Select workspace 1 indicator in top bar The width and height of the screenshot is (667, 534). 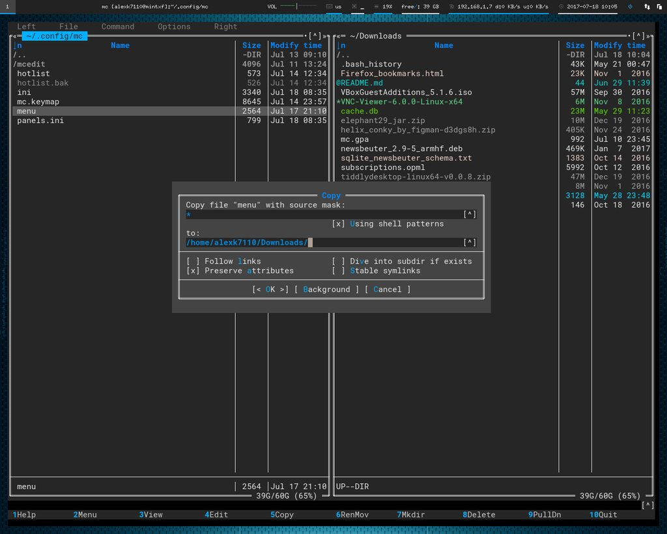6,7
